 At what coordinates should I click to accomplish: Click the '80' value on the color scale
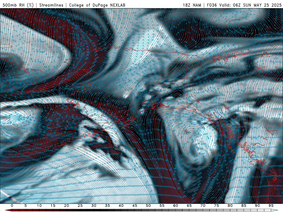(x=230, y=206)
